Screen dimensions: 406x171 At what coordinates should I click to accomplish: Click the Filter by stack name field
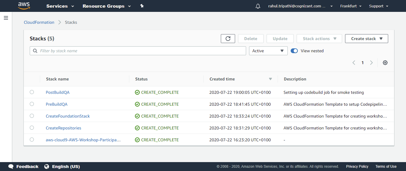point(138,51)
